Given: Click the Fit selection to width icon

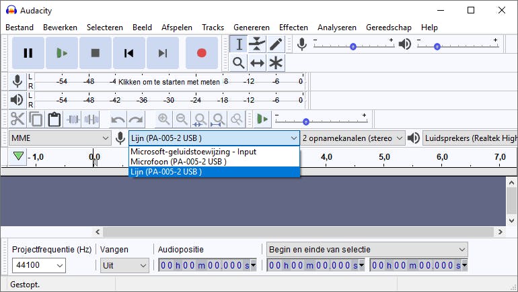Looking at the screenshot, I should click(200, 119).
